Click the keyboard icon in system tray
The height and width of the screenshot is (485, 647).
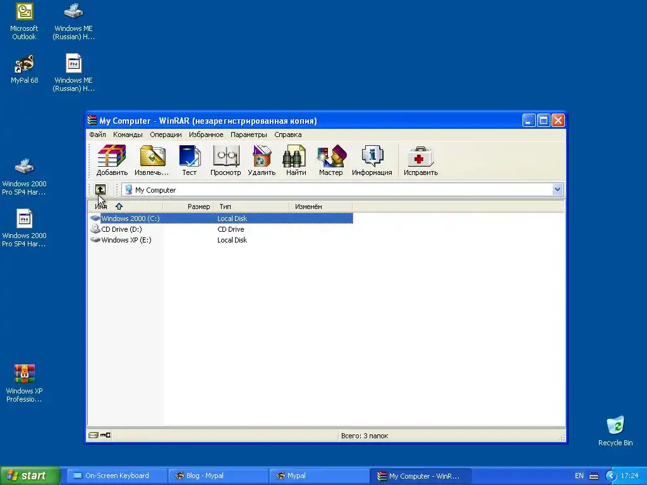pyautogui.click(x=594, y=476)
